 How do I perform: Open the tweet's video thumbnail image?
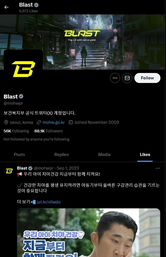(89, 233)
